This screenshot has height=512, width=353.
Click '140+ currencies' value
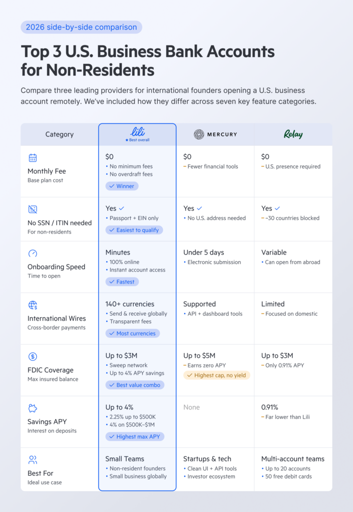[x=130, y=304]
